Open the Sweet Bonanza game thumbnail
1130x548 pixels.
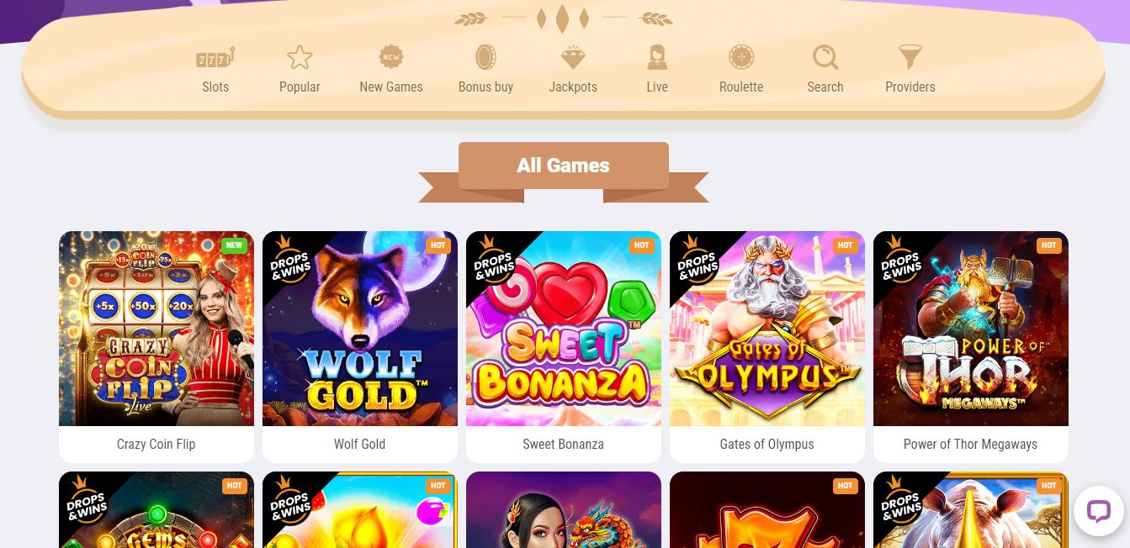click(564, 329)
